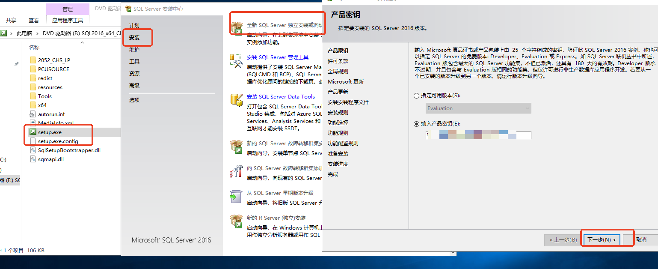The image size is (658, 269).
Task: Open the 新的 R Server (独立)安装 link
Action: point(276,218)
